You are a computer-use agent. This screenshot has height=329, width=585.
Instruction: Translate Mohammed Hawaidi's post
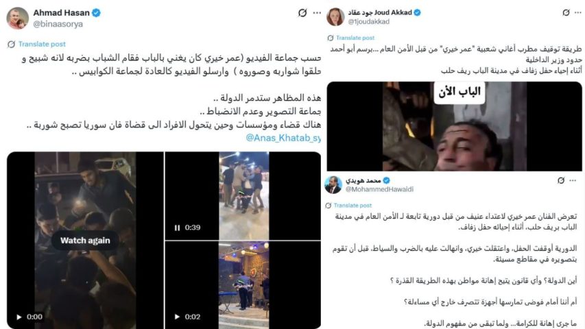[x=353, y=205]
